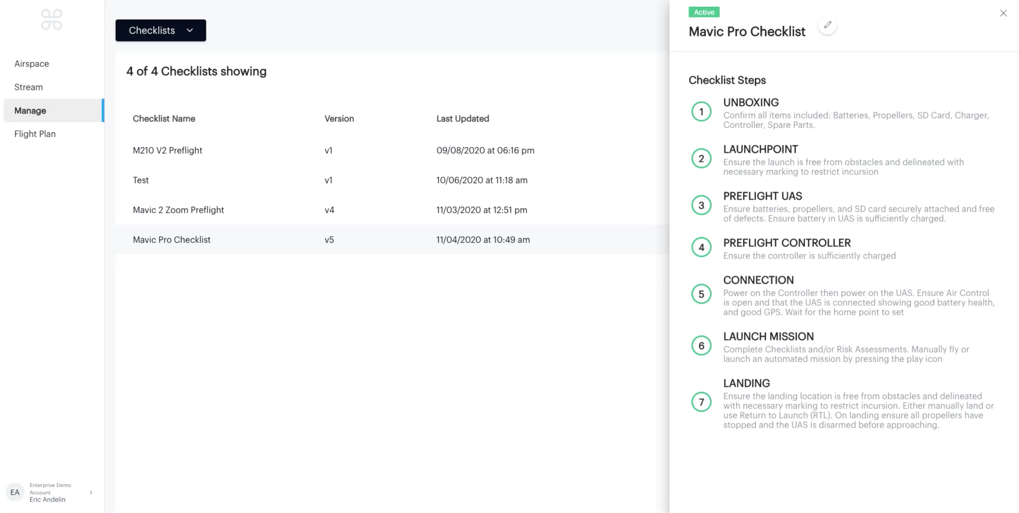This screenshot has height=513, width=1019.
Task: Open the Checklists dropdown
Action: [160, 30]
